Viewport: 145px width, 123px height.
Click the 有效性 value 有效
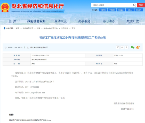116,64
